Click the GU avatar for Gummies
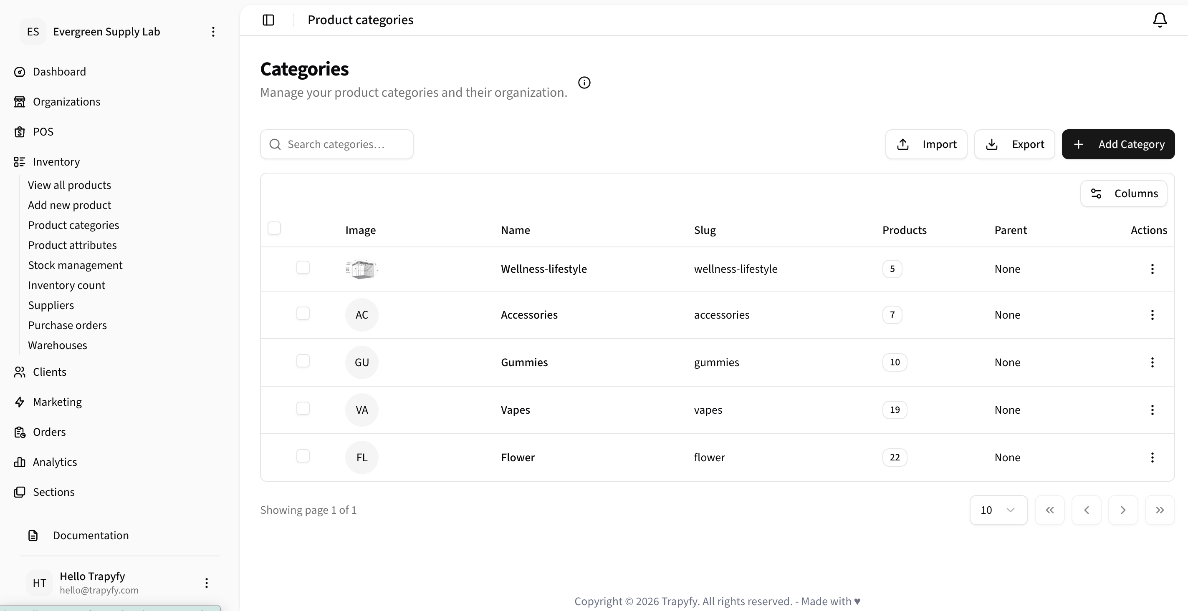This screenshot has height=611, width=1188. click(x=361, y=362)
